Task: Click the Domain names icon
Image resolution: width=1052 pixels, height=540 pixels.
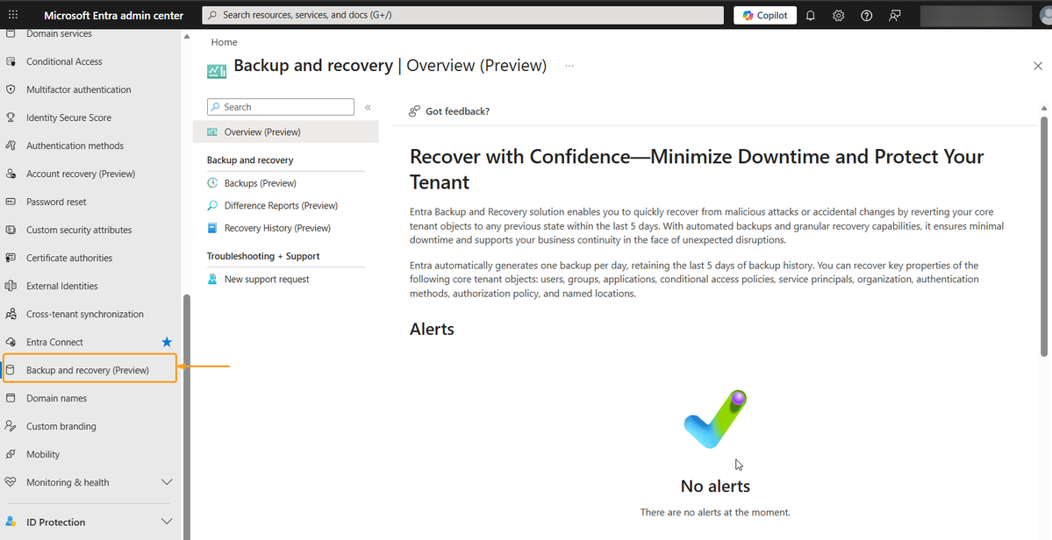Action: coord(11,398)
